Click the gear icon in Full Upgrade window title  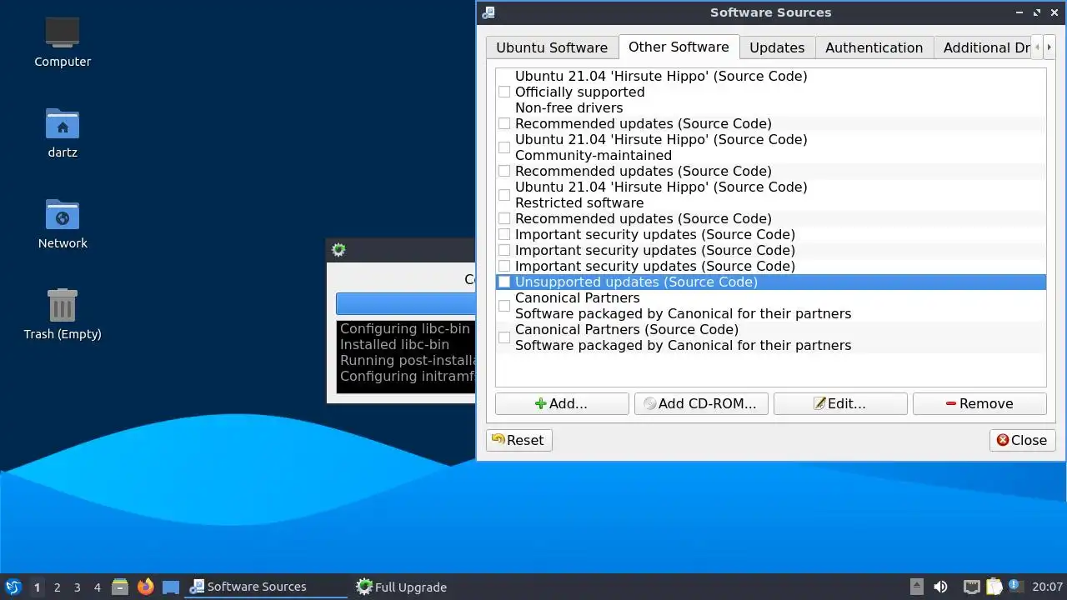(338, 250)
